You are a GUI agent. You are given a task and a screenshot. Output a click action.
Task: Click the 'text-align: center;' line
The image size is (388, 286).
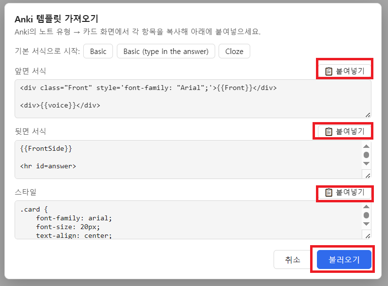point(74,235)
